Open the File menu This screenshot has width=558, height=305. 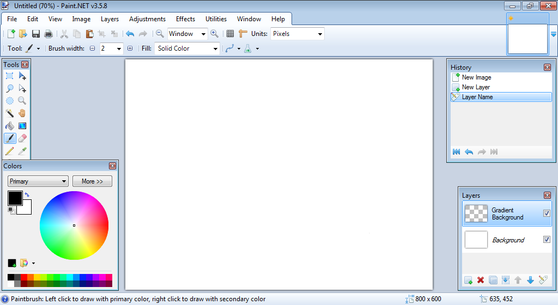pos(12,19)
